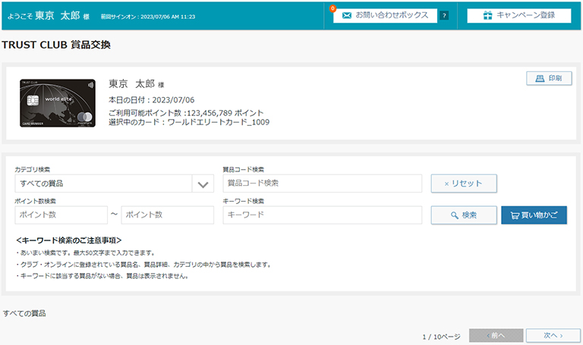Click the magnifier icon in search button
The width and height of the screenshot is (583, 345).
[455, 215]
